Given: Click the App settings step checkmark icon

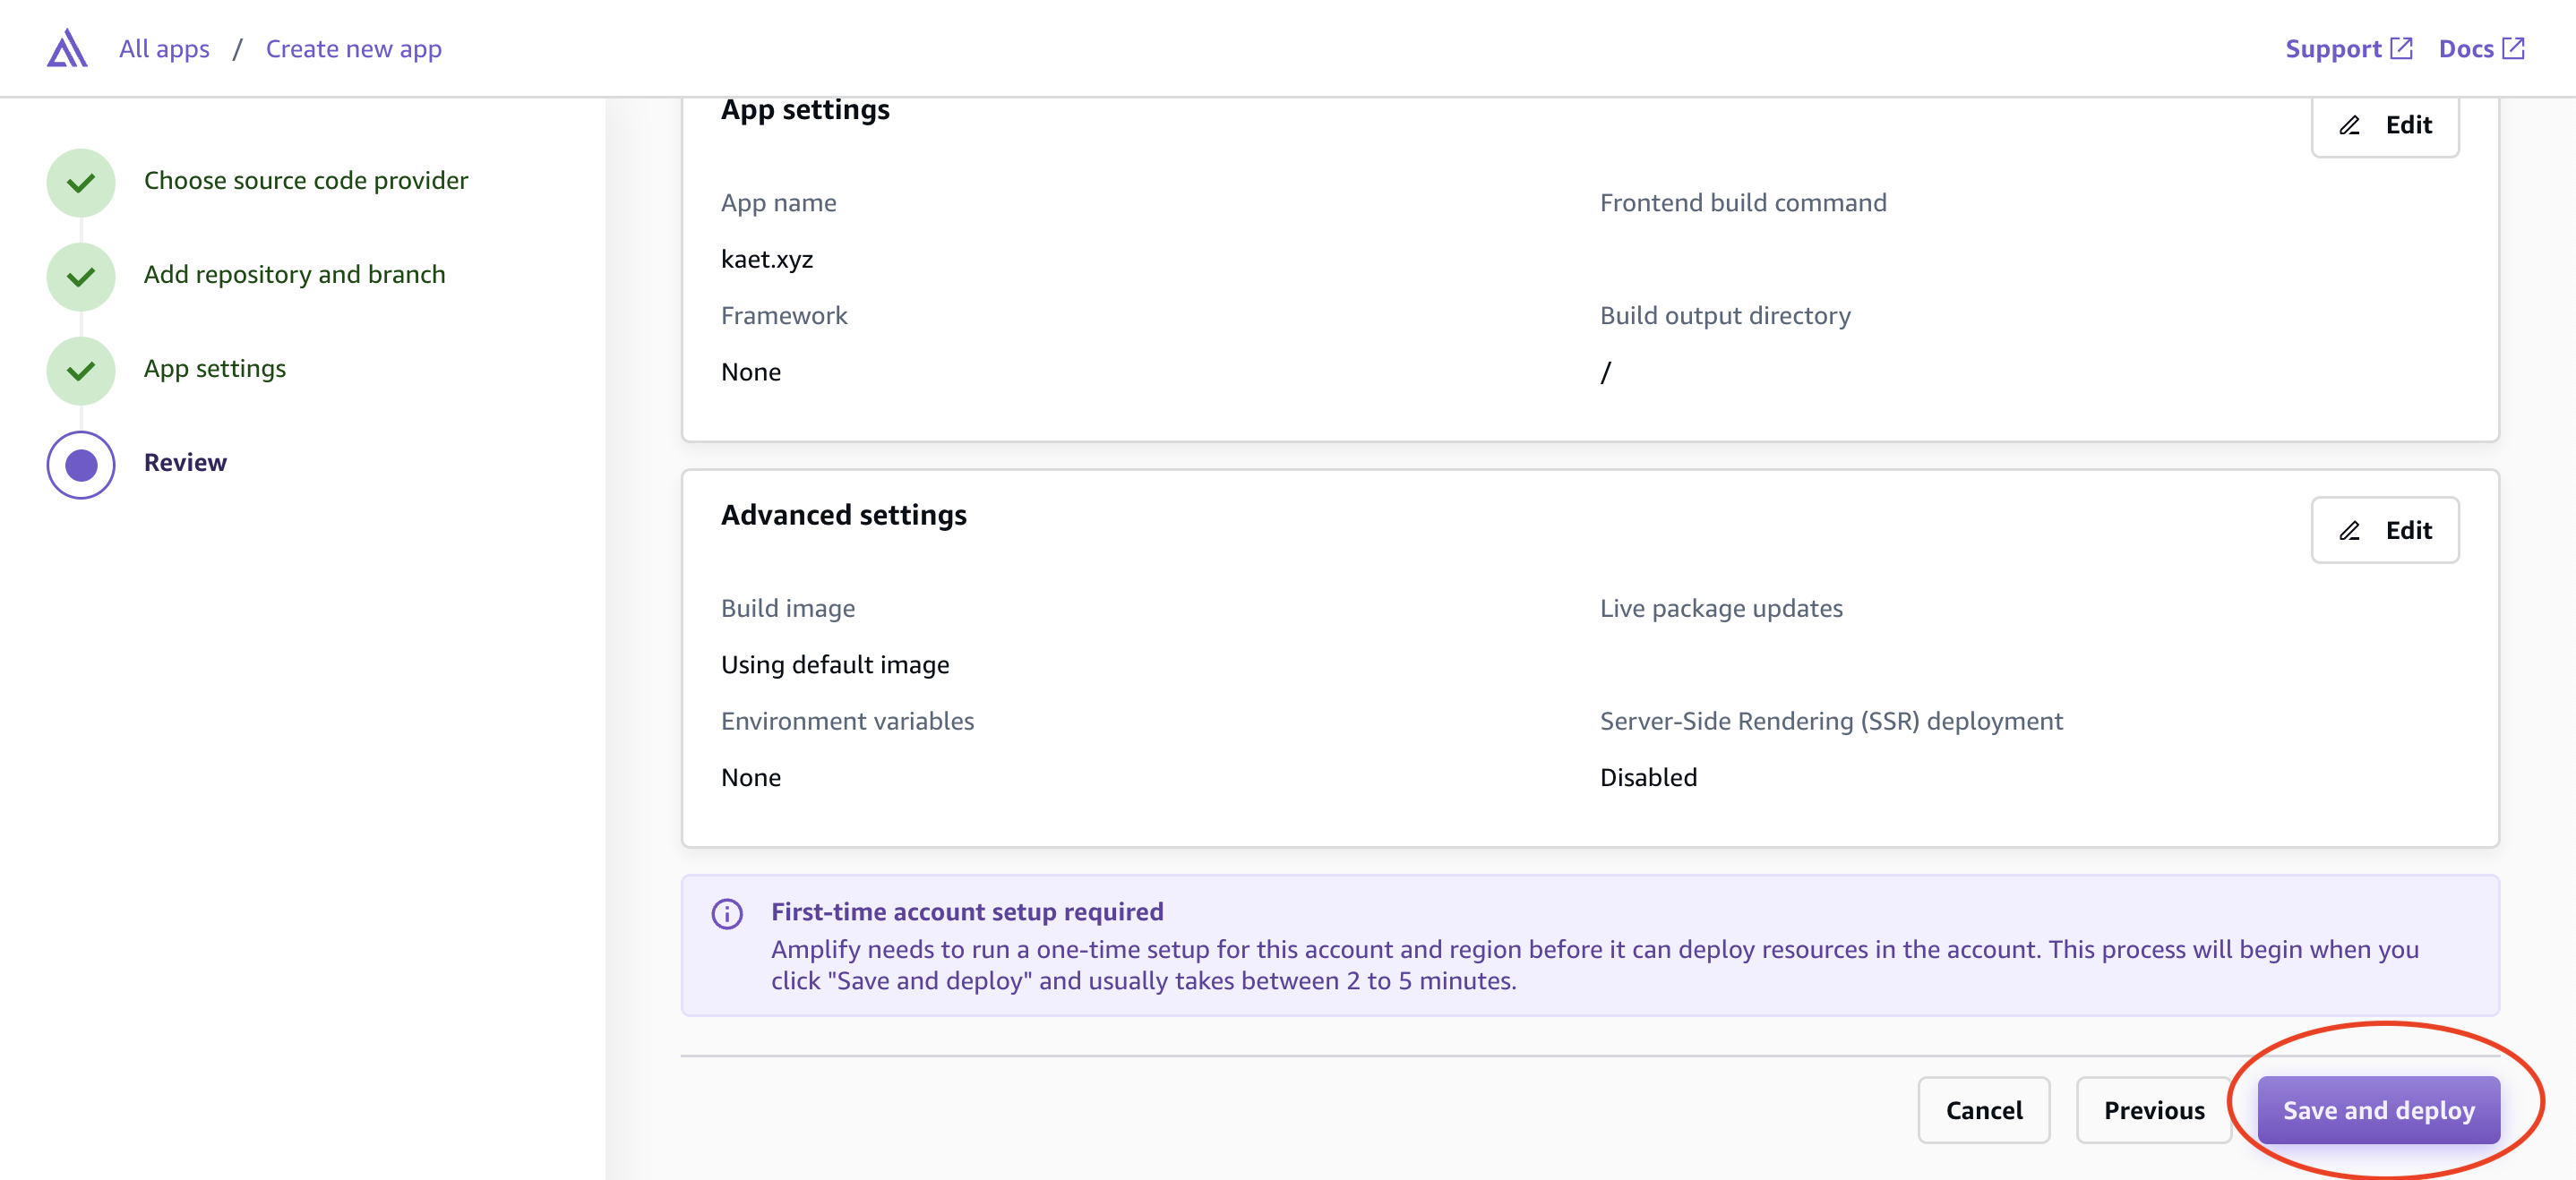Looking at the screenshot, I should (x=81, y=371).
